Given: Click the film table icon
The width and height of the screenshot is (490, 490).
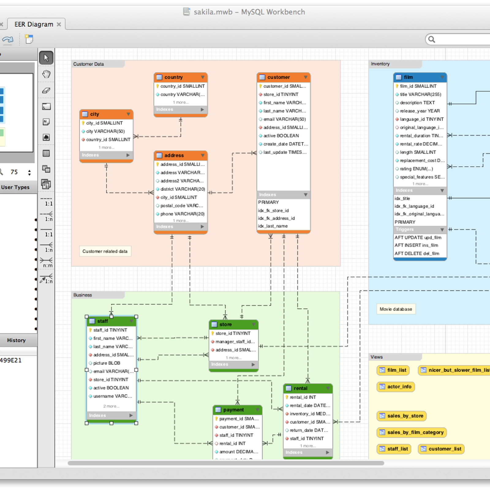Looking at the screenshot, I should [399, 77].
